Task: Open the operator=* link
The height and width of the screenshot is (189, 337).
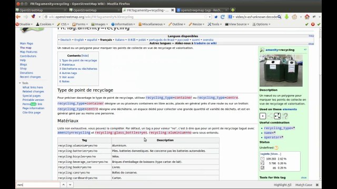Action: tap(274, 138)
